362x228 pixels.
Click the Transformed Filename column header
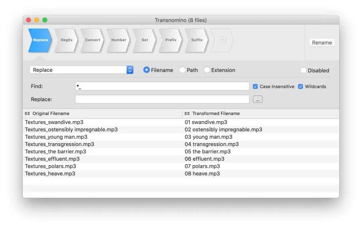coord(216,113)
